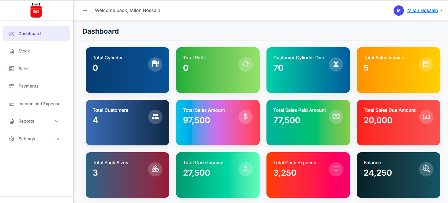Click the invoice icon on Total Sales Invoice
The image size is (448, 203).
coord(426,64)
